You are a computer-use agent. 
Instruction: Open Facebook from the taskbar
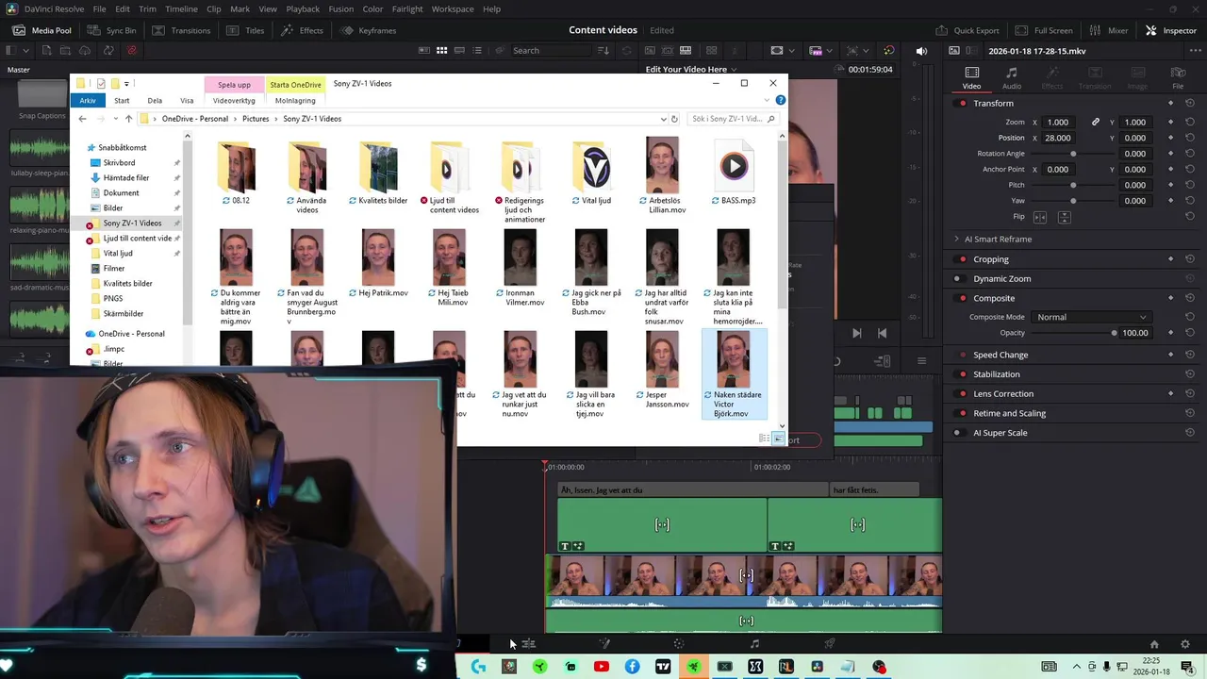click(632, 667)
